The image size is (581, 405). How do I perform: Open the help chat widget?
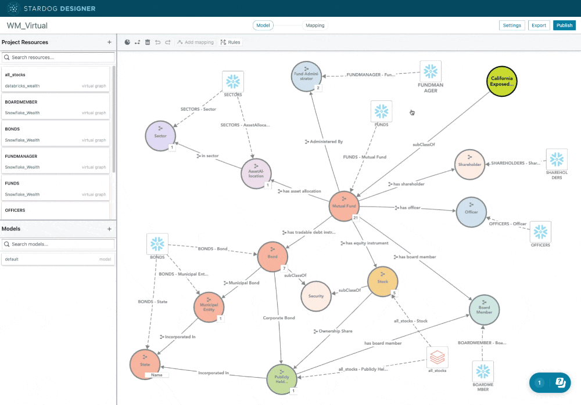click(550, 382)
